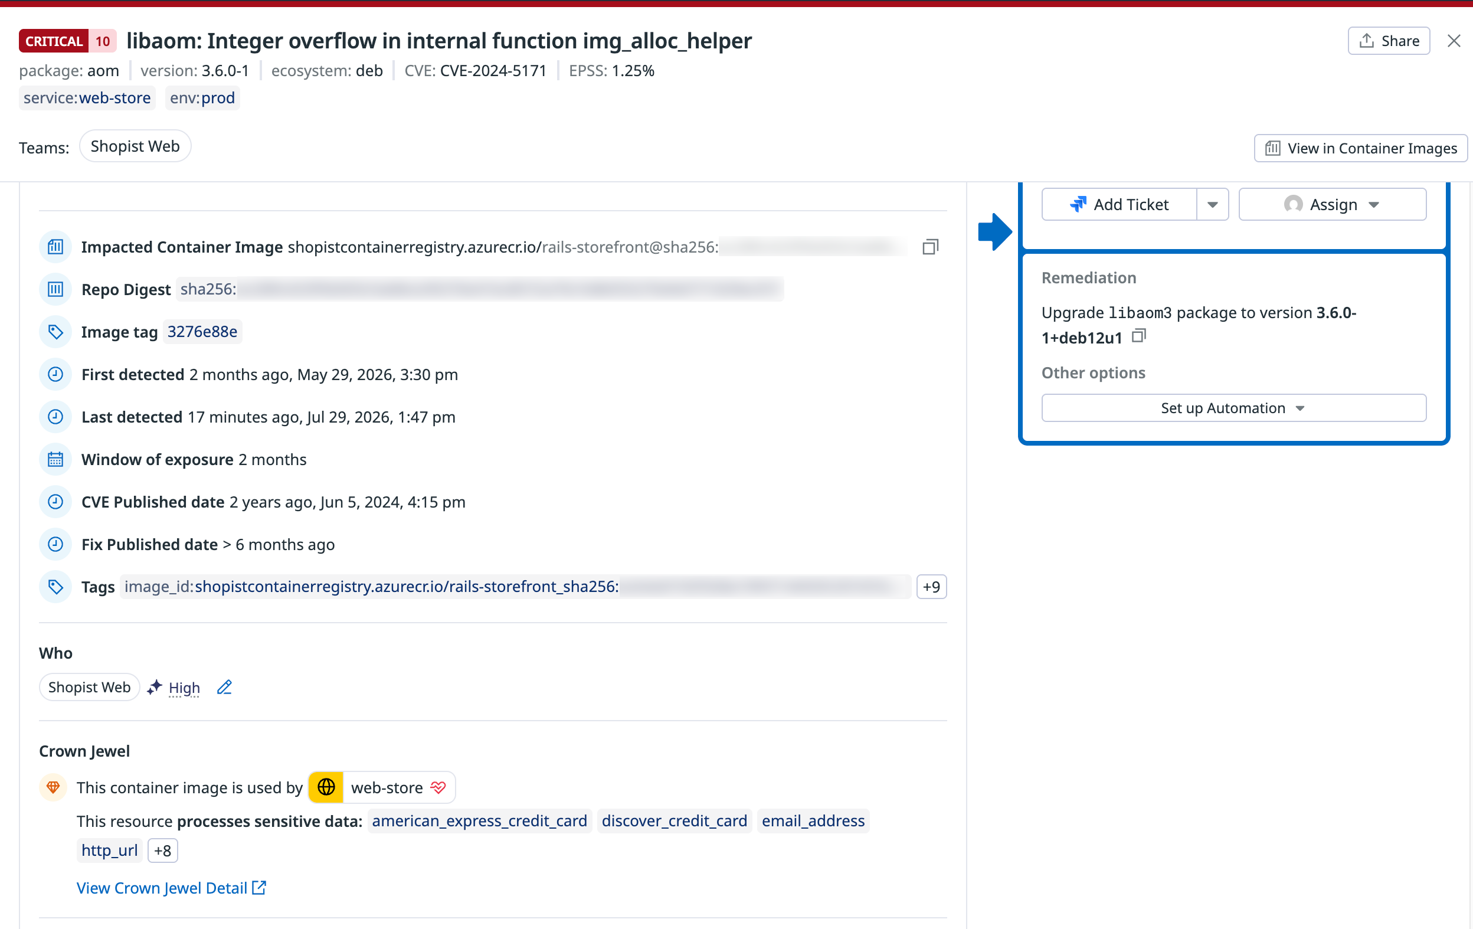The image size is (1473, 929).
Task: Click the Image tag icon
Action: click(55, 332)
